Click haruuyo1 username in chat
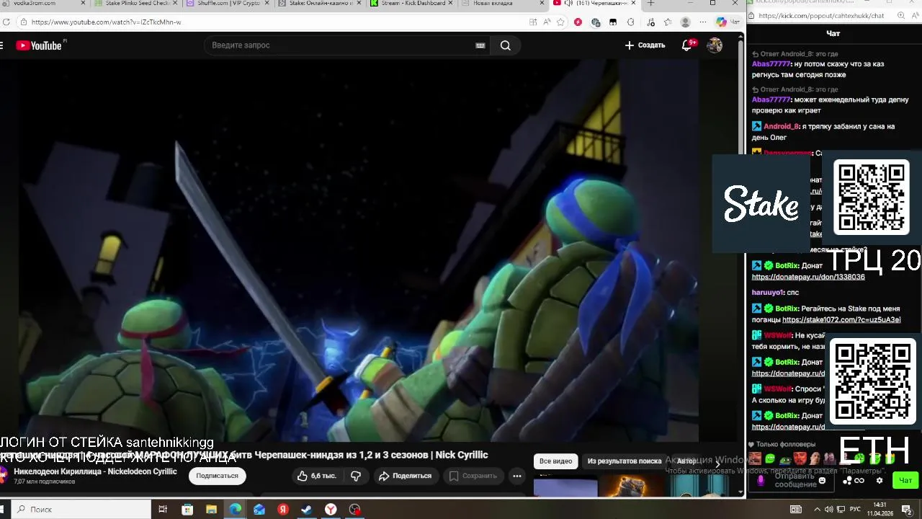The image size is (922, 519). [768, 293]
